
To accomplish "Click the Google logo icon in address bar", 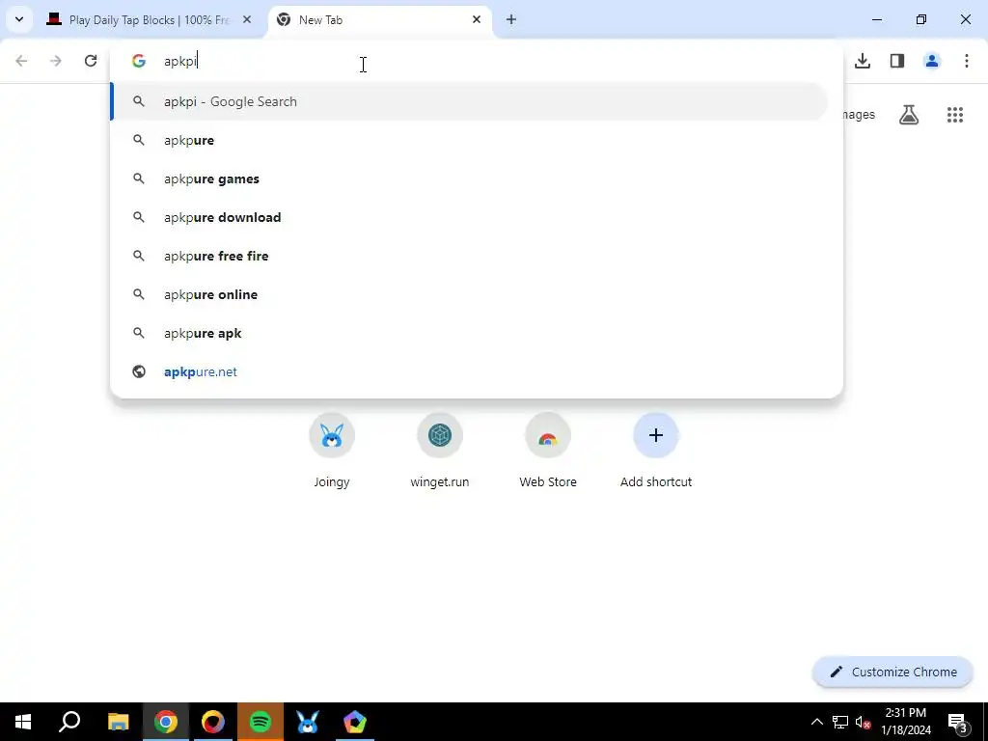I will tap(139, 61).
